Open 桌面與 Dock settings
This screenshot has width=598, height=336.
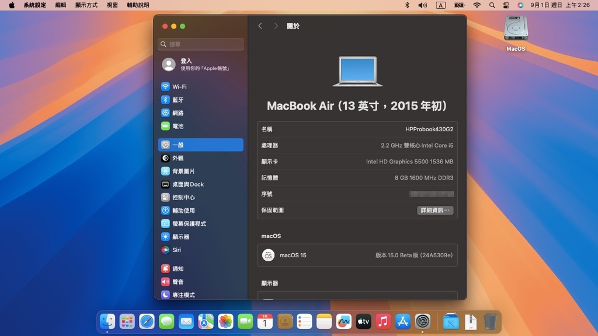tap(201, 184)
